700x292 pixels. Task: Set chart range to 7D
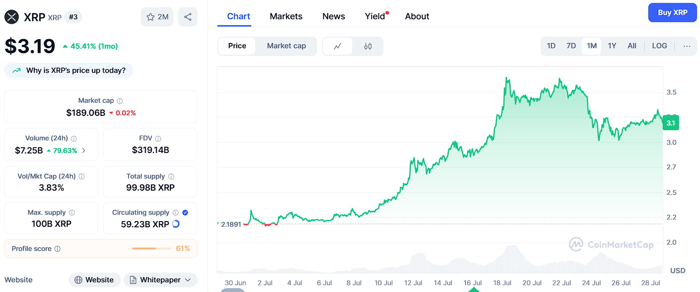[571, 46]
